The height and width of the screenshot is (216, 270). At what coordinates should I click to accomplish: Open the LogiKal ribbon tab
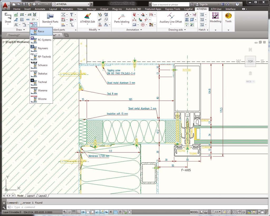click(188, 9)
